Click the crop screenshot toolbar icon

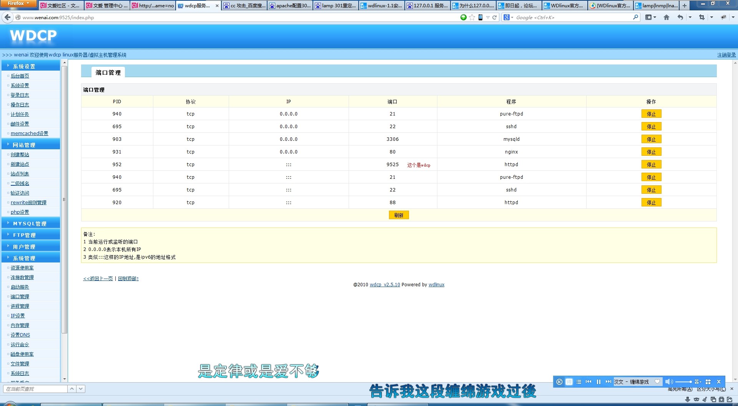[702, 17]
